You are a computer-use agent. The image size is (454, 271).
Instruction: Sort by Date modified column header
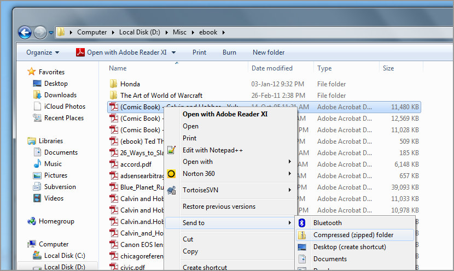click(272, 68)
